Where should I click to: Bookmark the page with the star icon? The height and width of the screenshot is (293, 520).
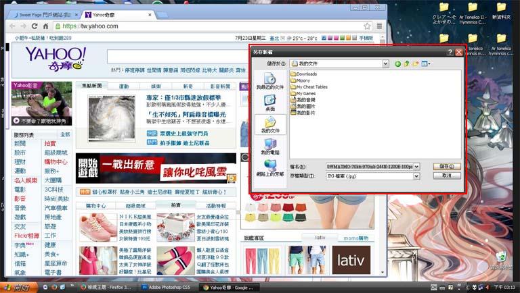pos(367,26)
